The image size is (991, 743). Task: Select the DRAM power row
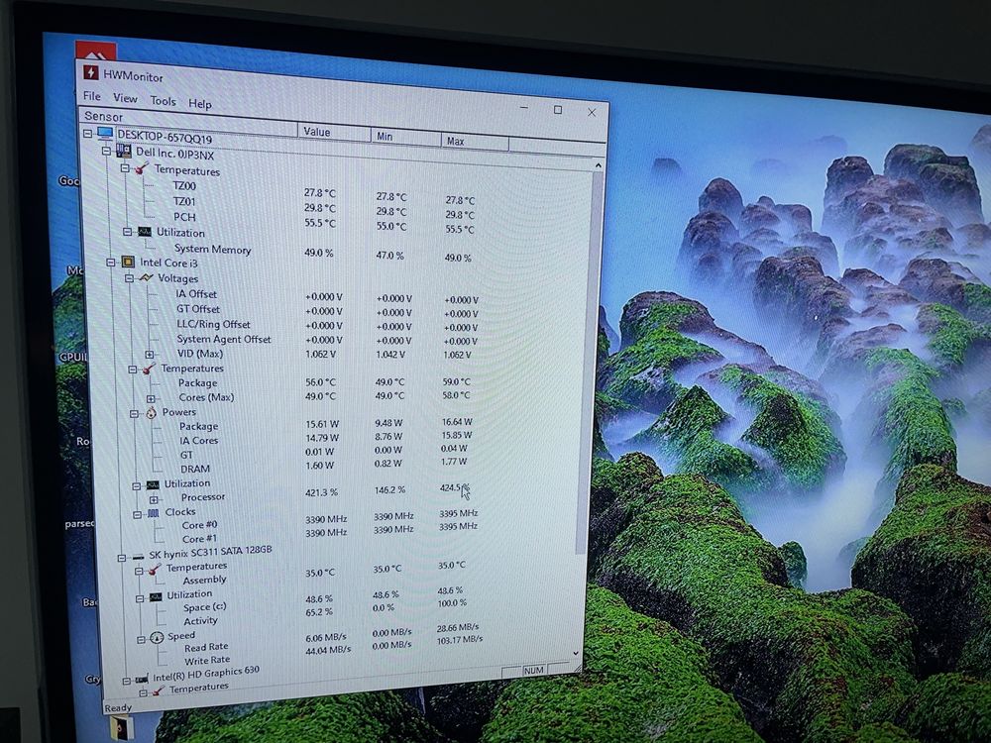[x=194, y=469]
